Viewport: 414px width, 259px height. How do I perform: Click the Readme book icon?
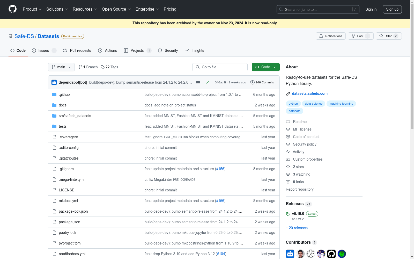click(x=288, y=122)
